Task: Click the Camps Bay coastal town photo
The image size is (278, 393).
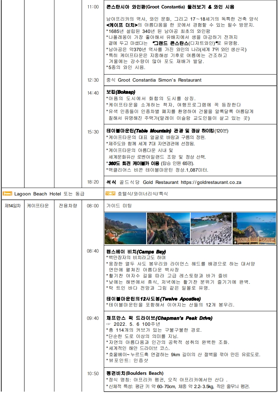Action: coord(125,228)
